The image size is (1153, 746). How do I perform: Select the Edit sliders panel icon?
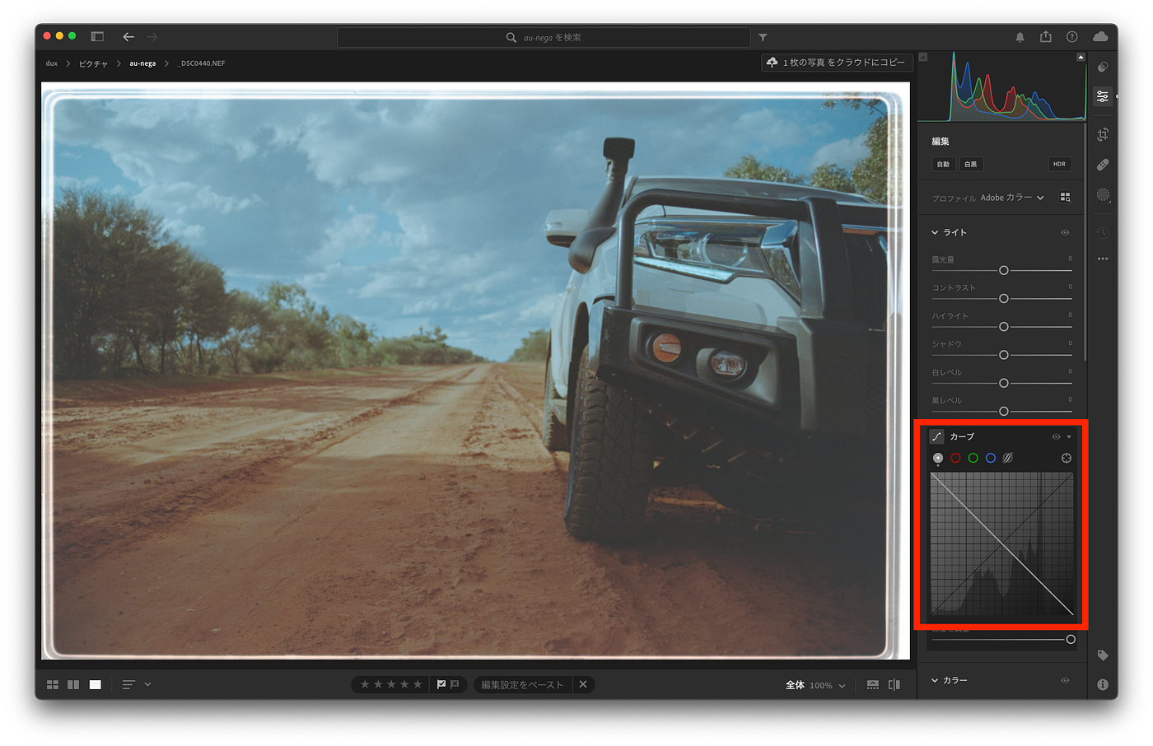[x=1103, y=97]
